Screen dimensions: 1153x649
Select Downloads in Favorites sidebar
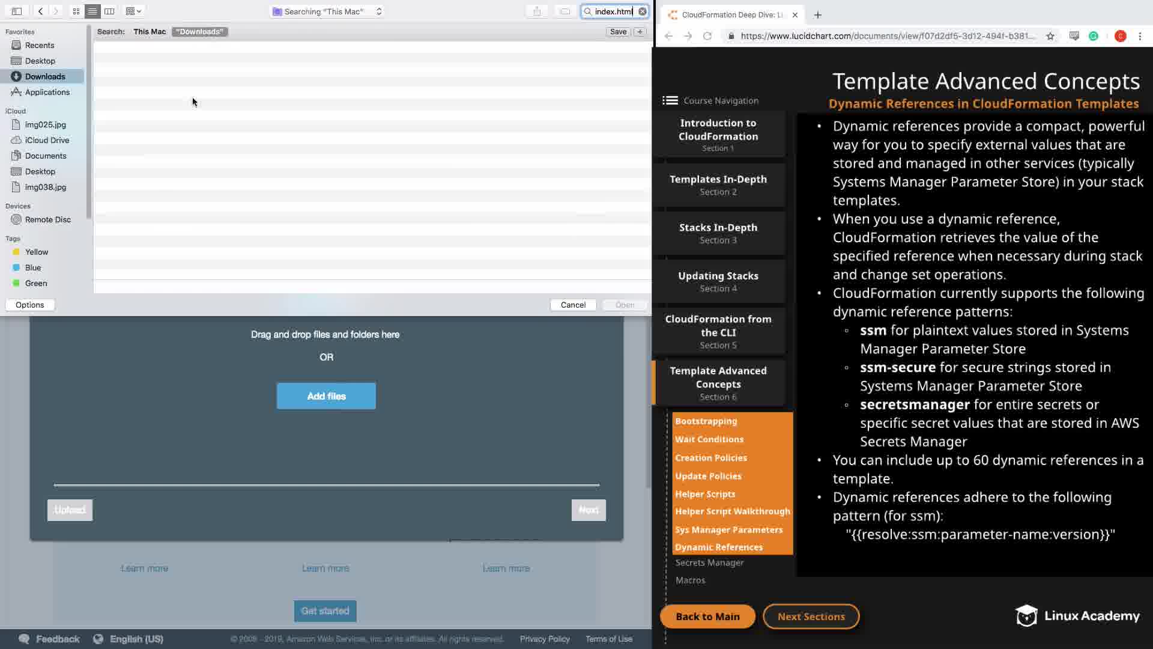(x=45, y=76)
